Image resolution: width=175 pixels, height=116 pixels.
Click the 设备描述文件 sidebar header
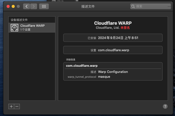pos(19,20)
